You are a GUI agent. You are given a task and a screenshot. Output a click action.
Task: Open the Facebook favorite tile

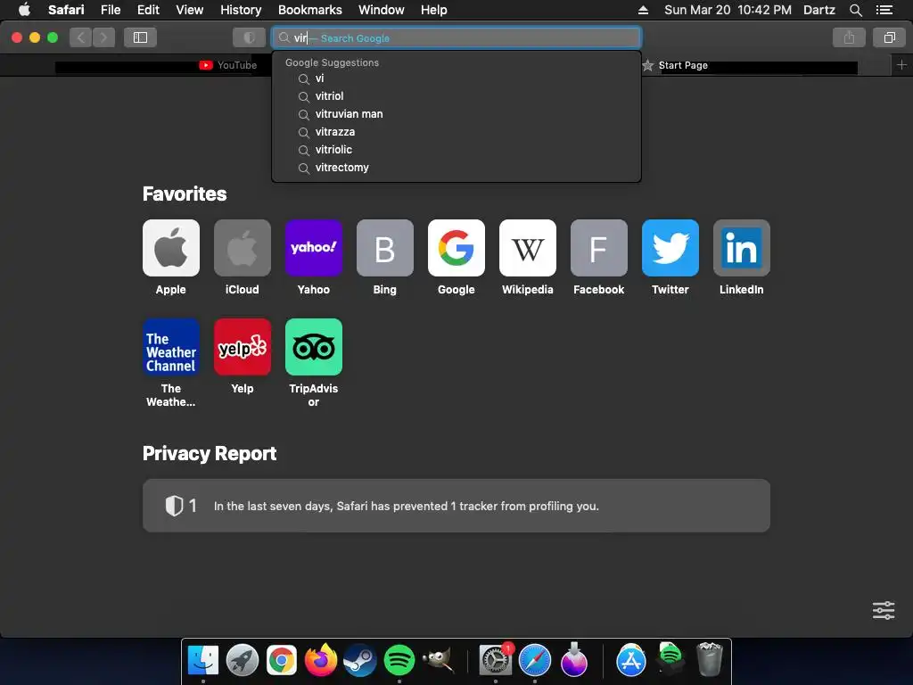pyautogui.click(x=598, y=248)
